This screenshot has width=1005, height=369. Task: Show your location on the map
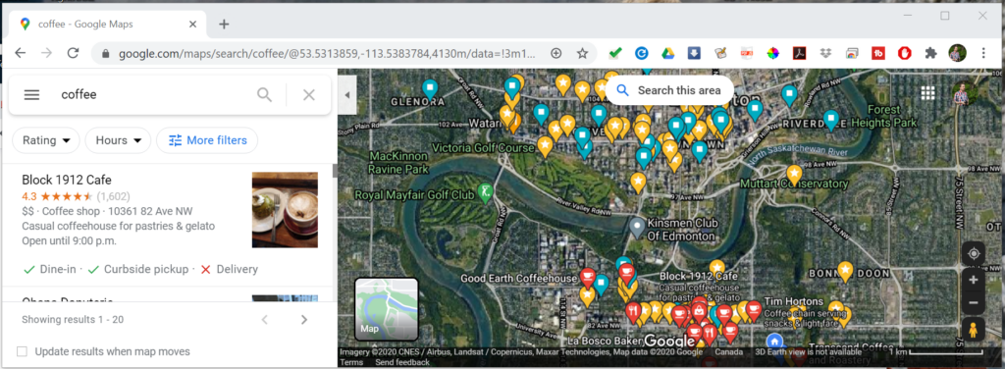pyautogui.click(x=973, y=253)
